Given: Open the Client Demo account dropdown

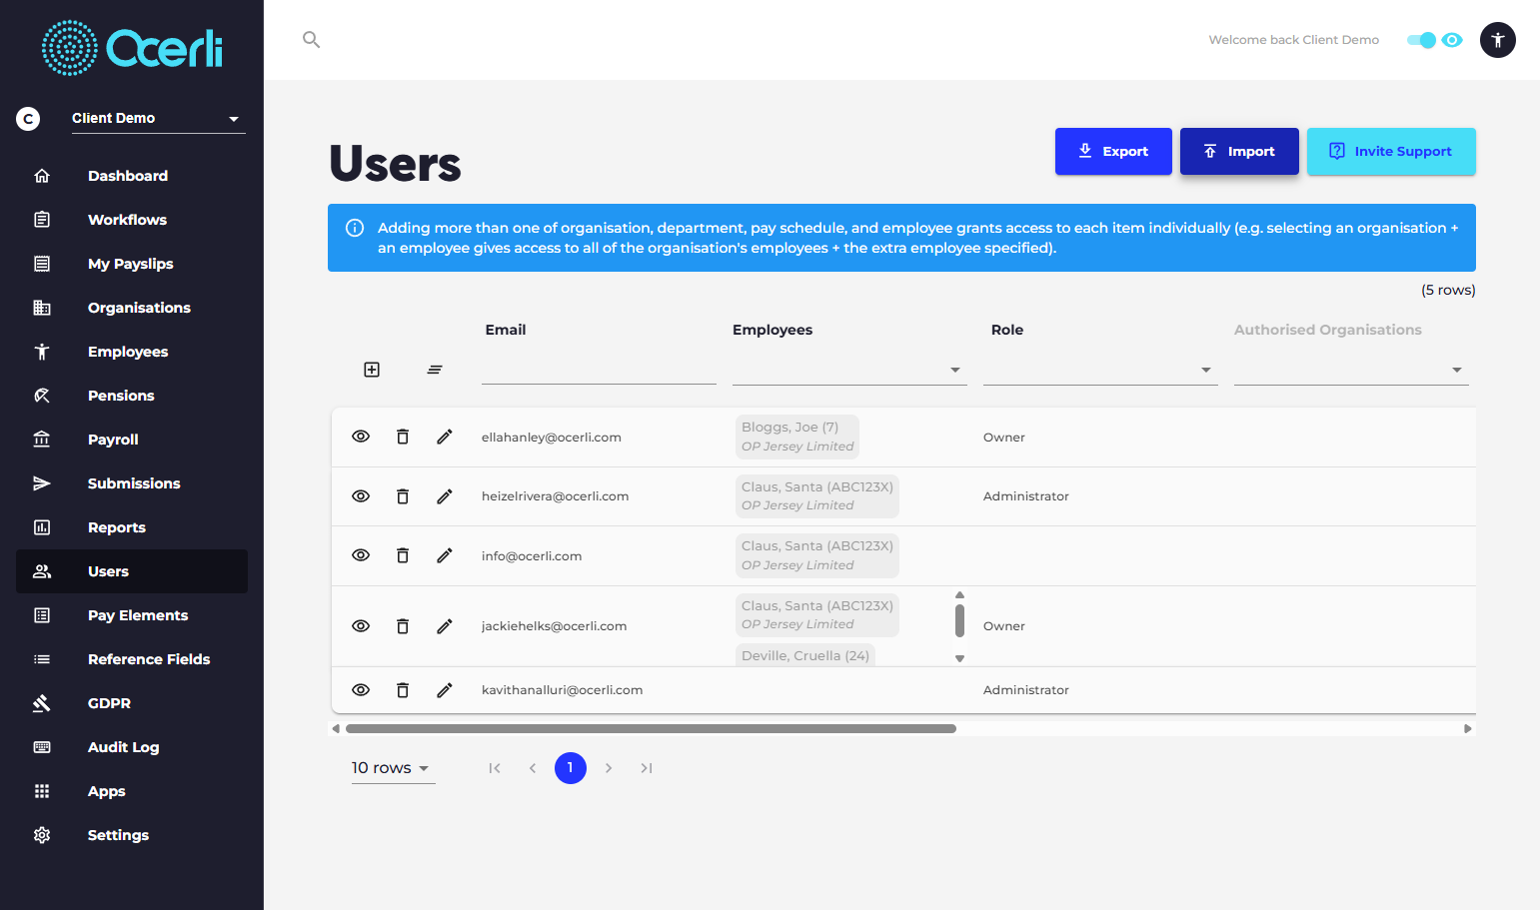Looking at the screenshot, I should (x=159, y=118).
